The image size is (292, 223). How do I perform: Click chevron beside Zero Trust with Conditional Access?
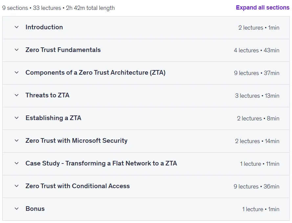16,186
